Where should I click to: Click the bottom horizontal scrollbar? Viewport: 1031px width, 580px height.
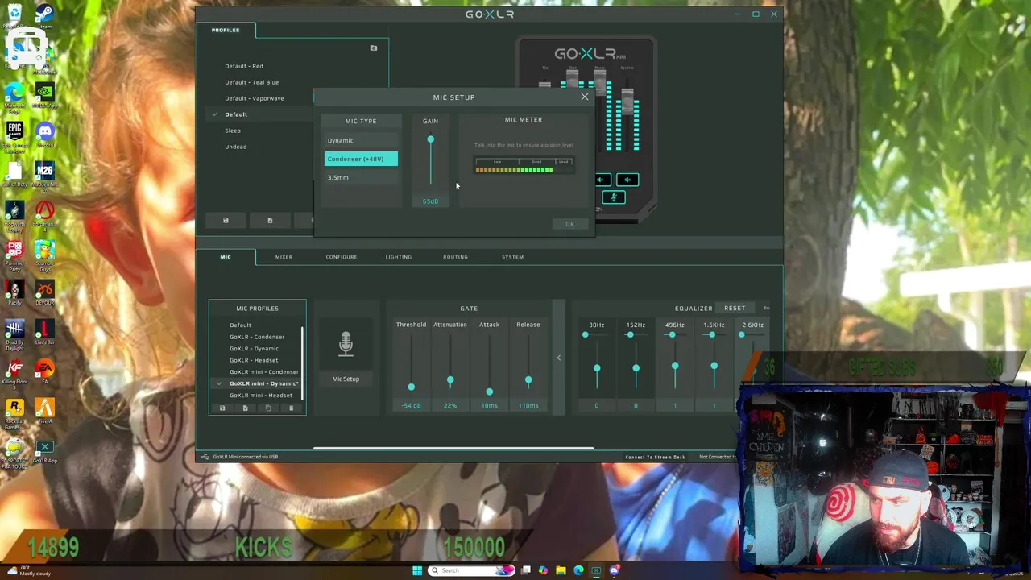point(453,449)
